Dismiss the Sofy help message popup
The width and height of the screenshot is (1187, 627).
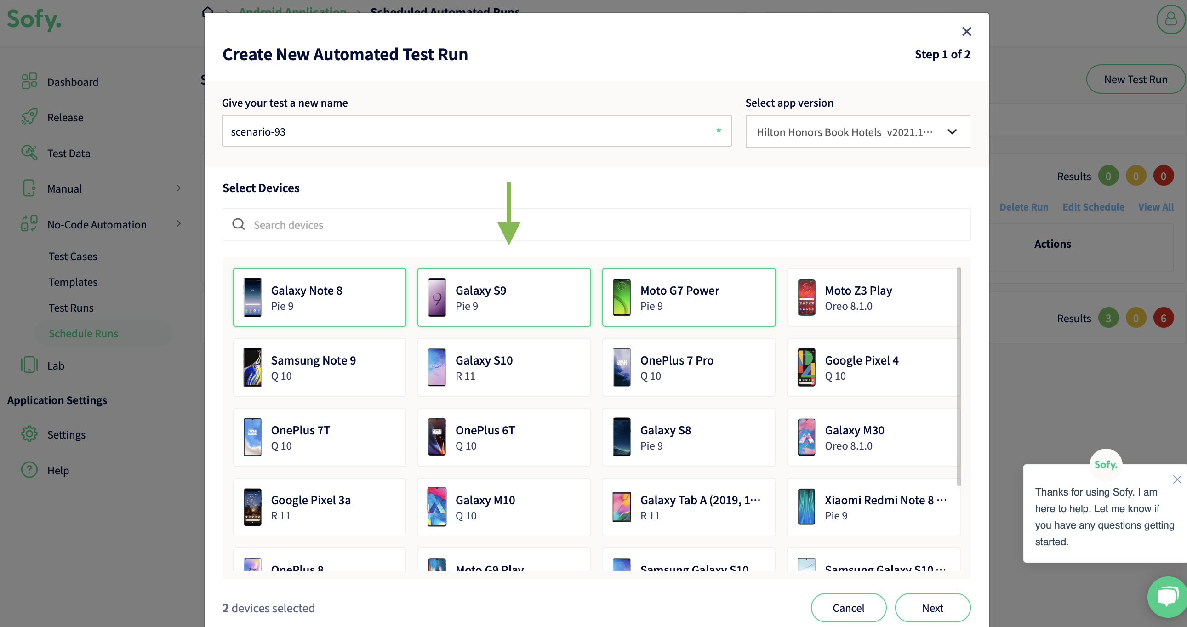point(1177,479)
